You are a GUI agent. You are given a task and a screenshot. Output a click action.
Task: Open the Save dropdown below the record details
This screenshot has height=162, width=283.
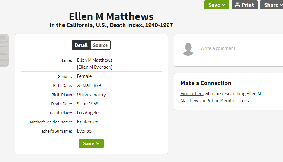tap(91, 143)
